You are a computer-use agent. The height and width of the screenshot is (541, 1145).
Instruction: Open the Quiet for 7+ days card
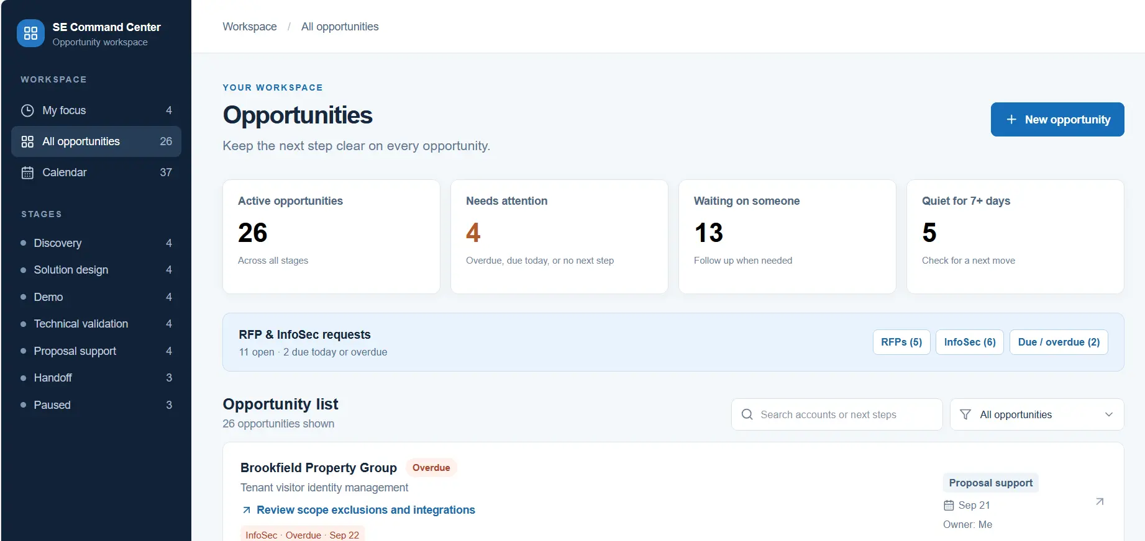[x=1015, y=236]
